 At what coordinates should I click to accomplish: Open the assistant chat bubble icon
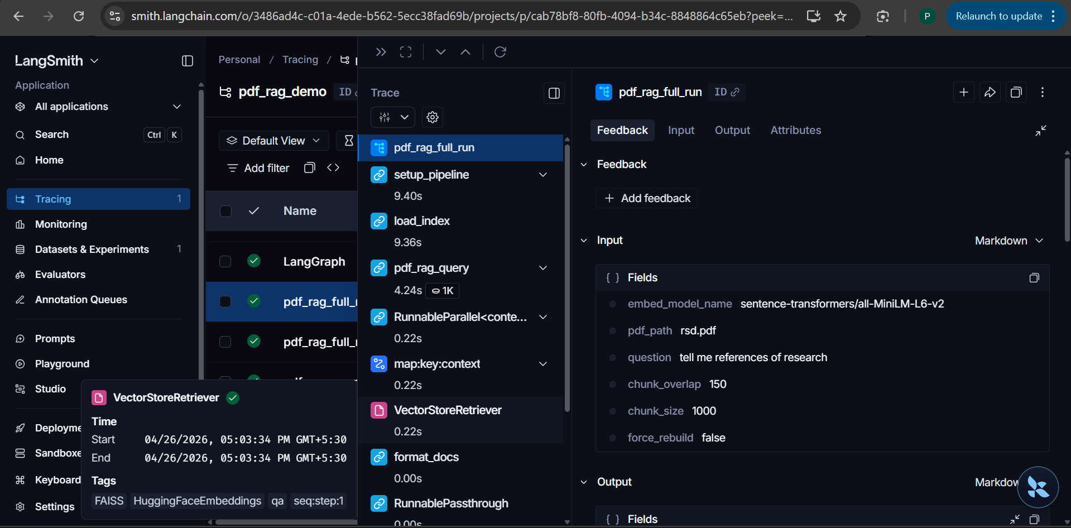point(1038,487)
